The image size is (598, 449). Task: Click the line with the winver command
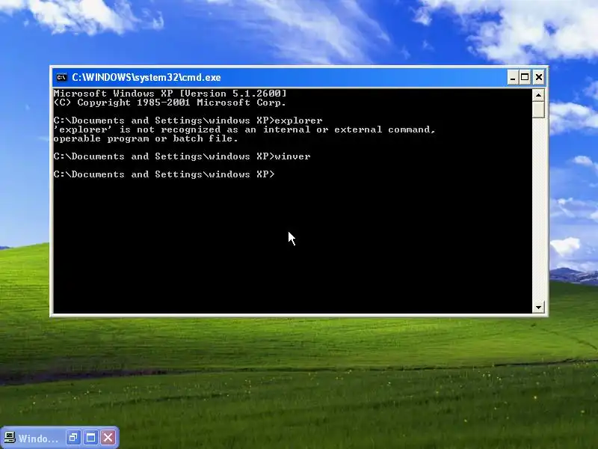click(x=182, y=156)
